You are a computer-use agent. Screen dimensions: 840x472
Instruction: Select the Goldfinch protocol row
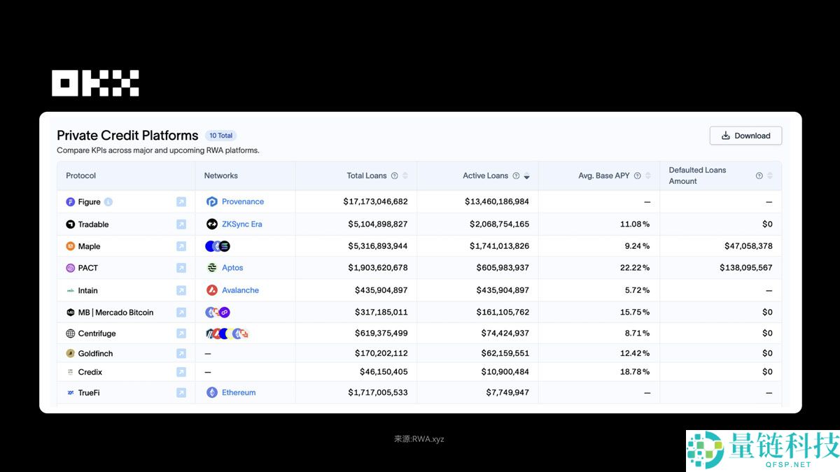coord(95,354)
